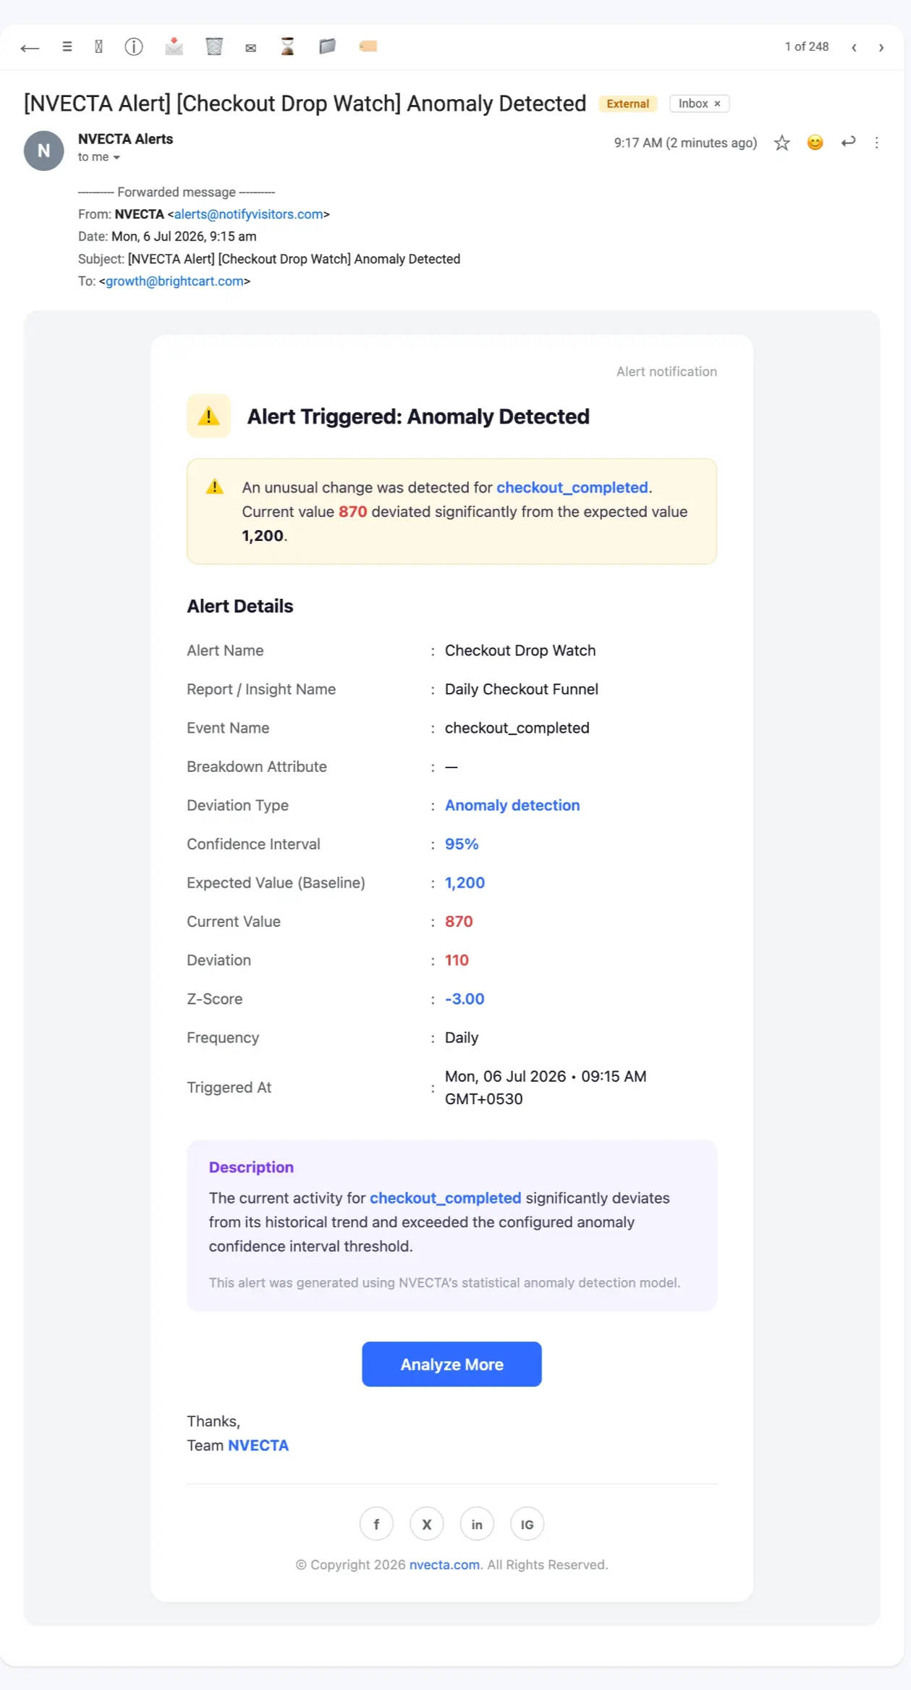Move the email using the folder icon
This screenshot has height=1690, width=911.
[328, 46]
